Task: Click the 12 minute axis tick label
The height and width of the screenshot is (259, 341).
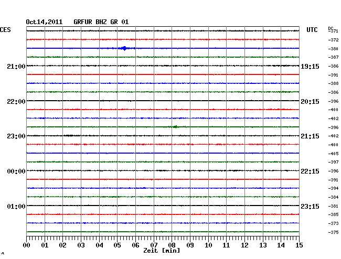Action: pos(244,245)
